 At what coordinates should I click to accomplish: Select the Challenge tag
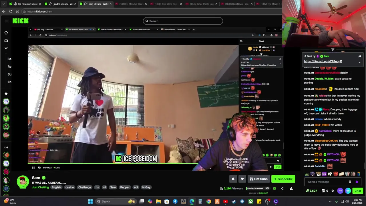click(85, 187)
